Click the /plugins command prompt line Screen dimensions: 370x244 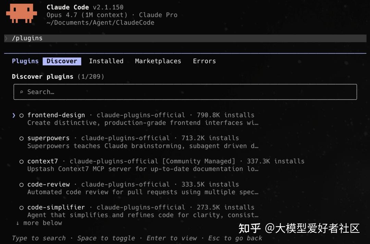(185, 38)
